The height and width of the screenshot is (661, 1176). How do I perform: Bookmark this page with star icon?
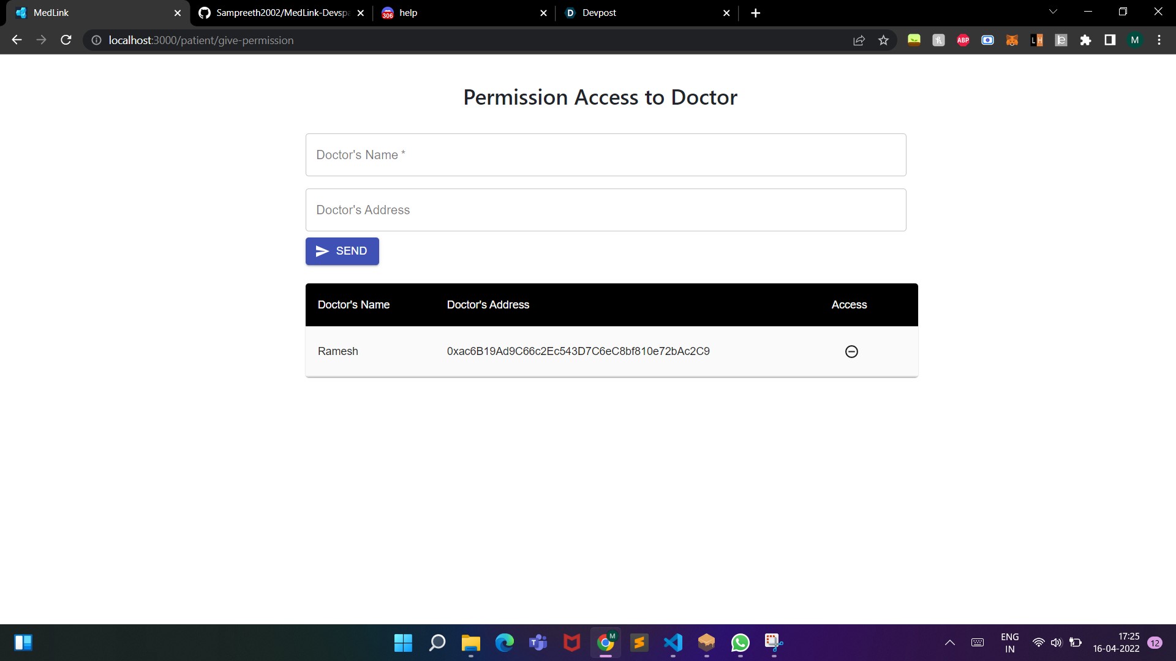click(883, 40)
